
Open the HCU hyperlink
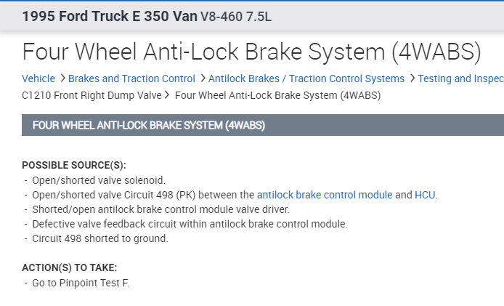(x=425, y=195)
